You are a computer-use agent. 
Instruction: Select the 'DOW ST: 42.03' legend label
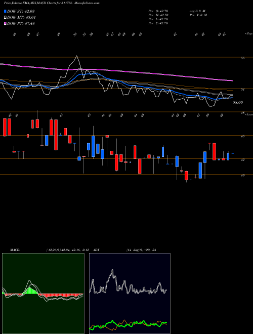pyautogui.click(x=21, y=11)
